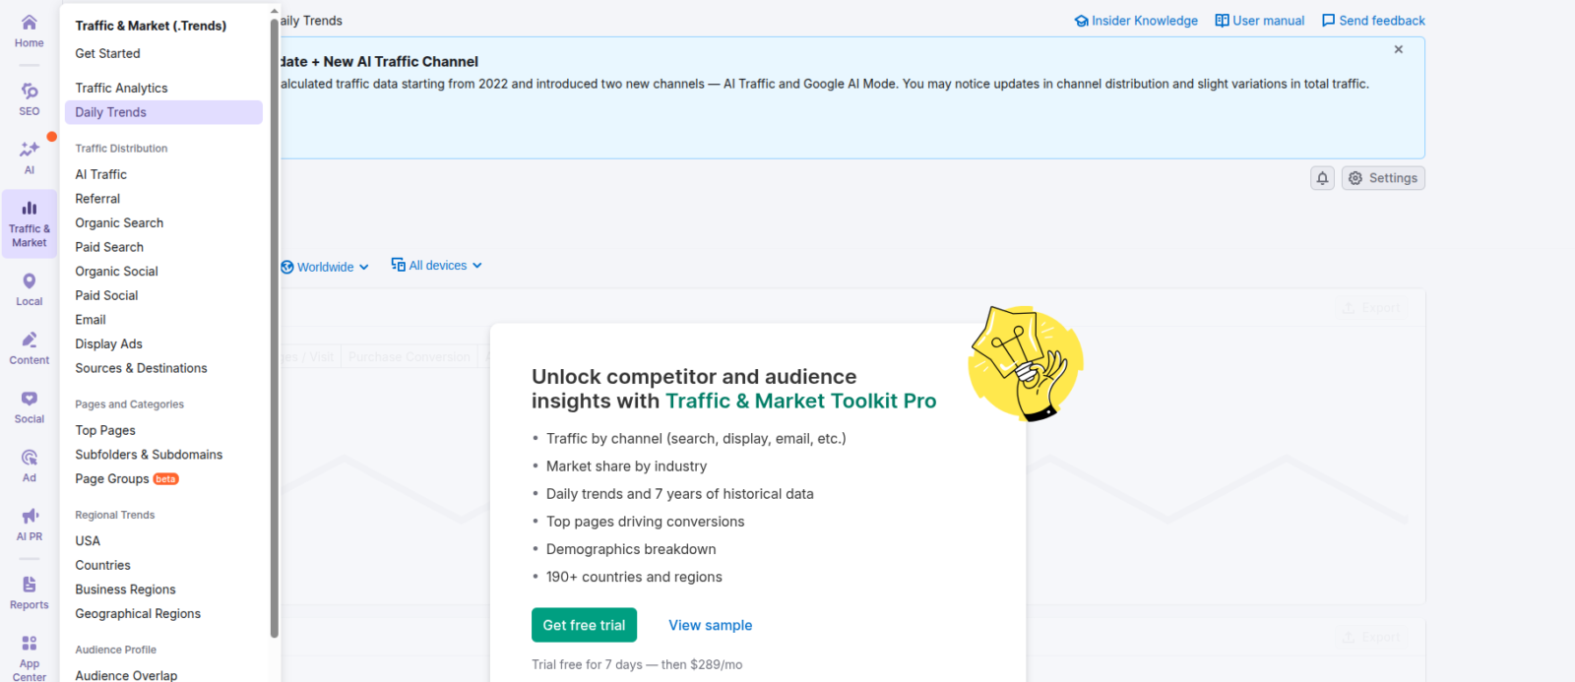Click the flyout menu vertical scrollbar
Screen dimensions: 1575x682
[x=274, y=325]
